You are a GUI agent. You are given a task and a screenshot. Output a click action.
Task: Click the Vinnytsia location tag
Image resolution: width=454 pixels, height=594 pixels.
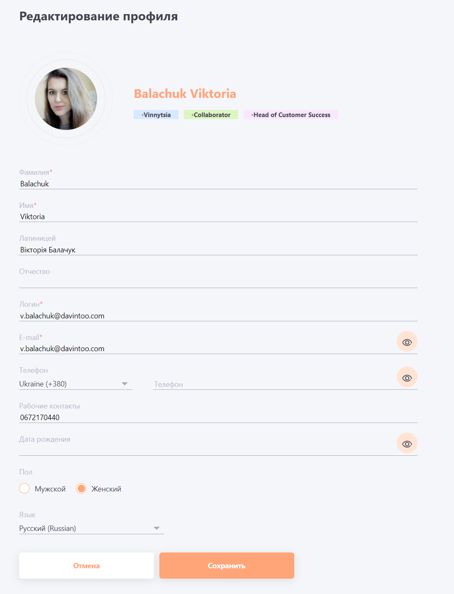coord(156,115)
